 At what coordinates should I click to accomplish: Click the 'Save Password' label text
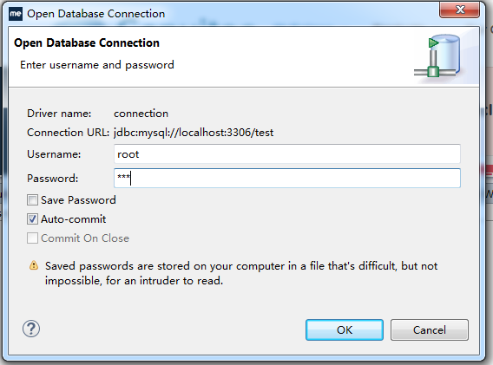point(78,200)
